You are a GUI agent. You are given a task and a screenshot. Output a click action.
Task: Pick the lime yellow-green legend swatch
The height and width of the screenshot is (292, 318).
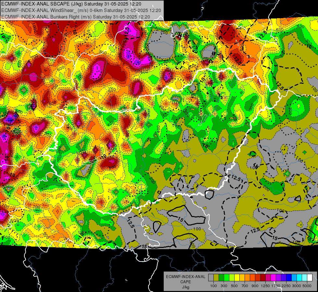pos(232,278)
